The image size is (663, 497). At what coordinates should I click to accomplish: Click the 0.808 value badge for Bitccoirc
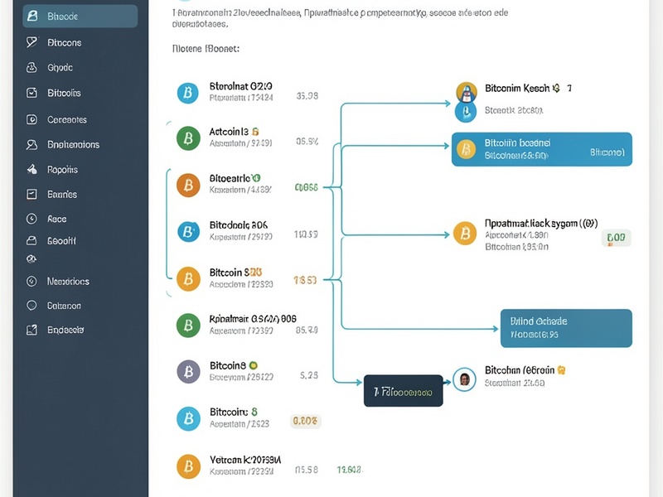click(305, 421)
